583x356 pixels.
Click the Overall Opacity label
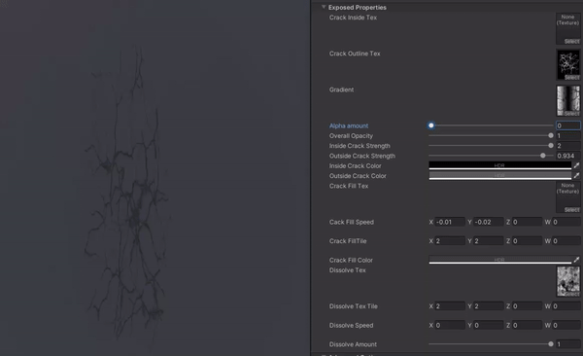[x=351, y=136]
